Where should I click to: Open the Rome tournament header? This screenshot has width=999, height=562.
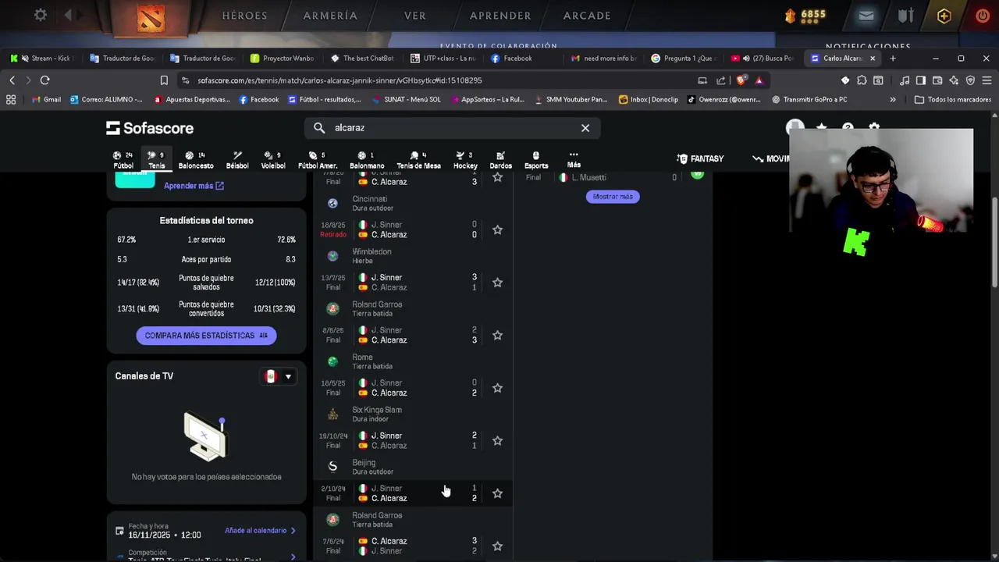click(412, 361)
